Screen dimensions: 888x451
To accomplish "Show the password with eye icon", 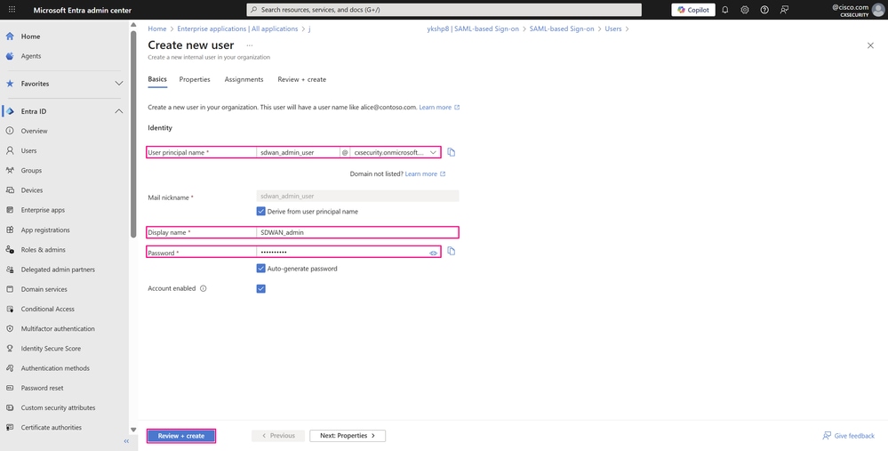I will (433, 253).
